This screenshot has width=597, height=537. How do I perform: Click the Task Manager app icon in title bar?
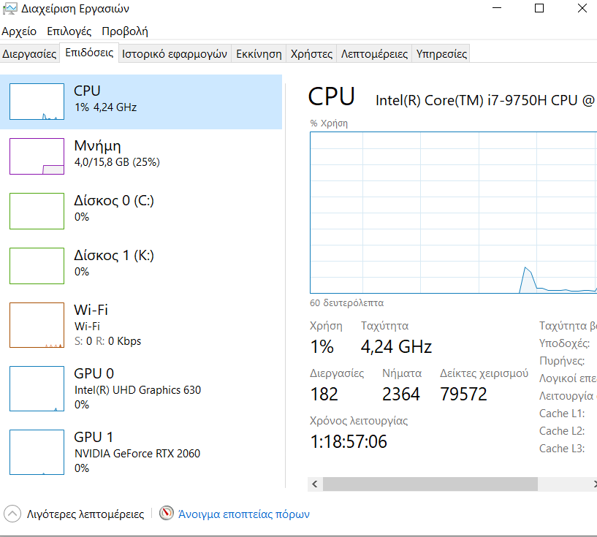point(9,9)
